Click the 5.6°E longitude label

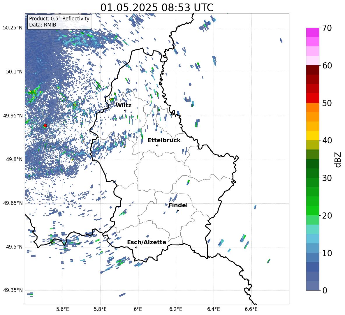point(63,309)
